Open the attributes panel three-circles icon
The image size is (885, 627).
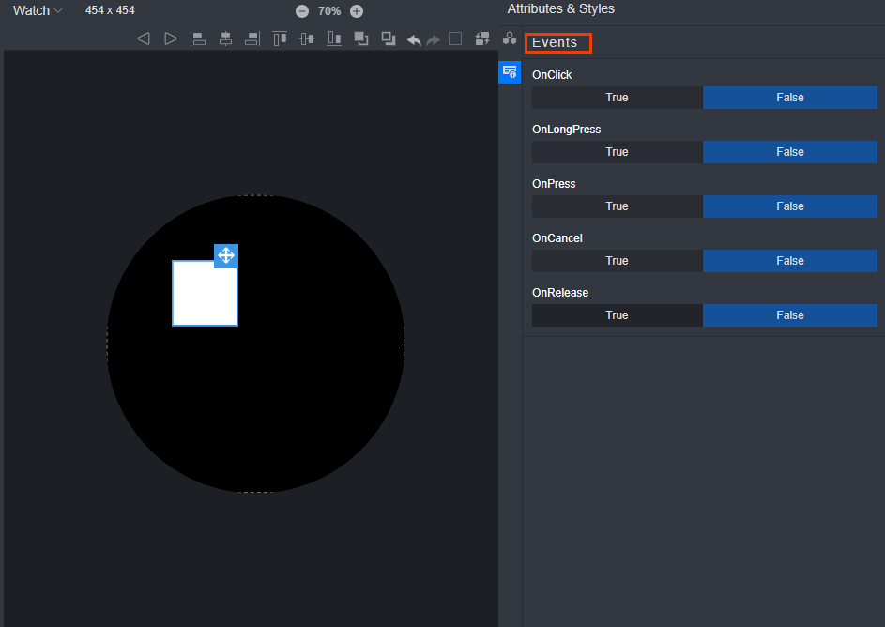510,38
